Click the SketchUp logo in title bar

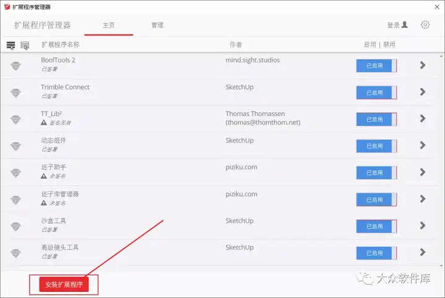tap(7, 7)
